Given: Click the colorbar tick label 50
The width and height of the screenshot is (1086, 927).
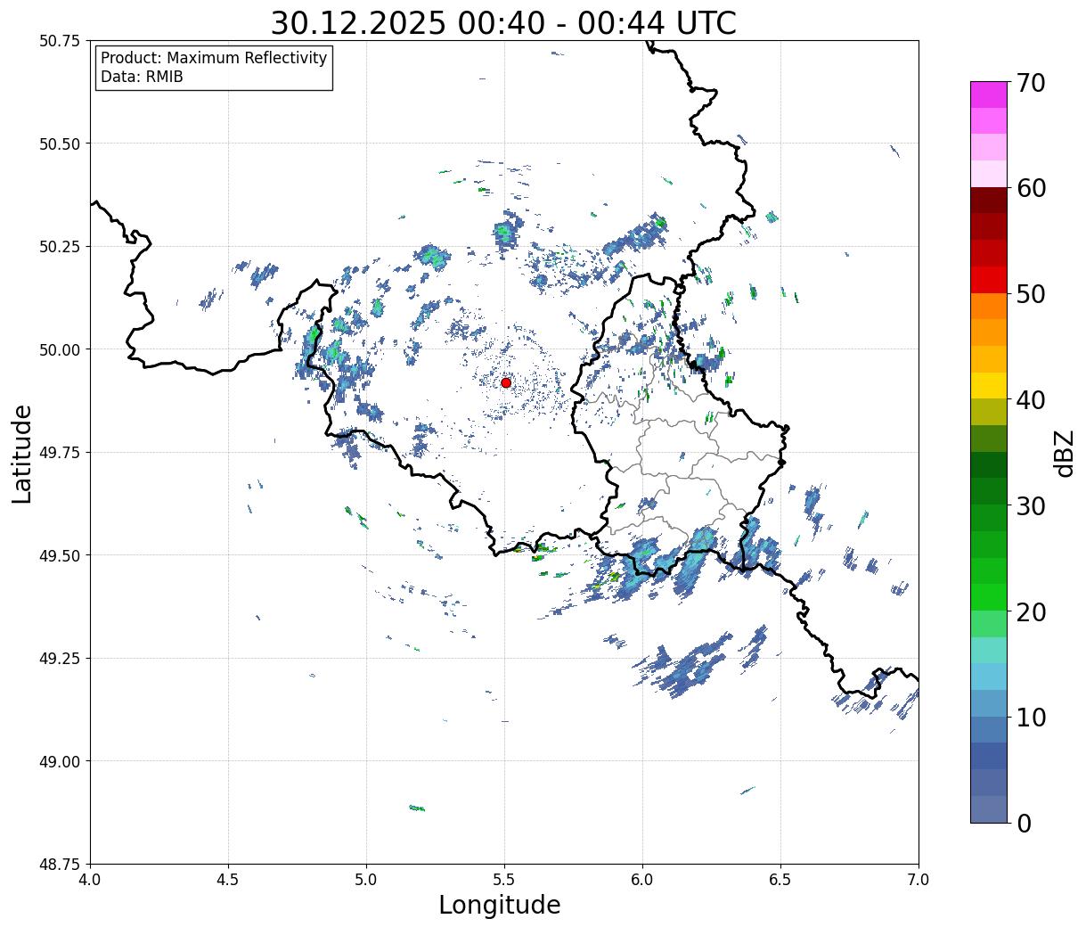Looking at the screenshot, I should [1031, 294].
